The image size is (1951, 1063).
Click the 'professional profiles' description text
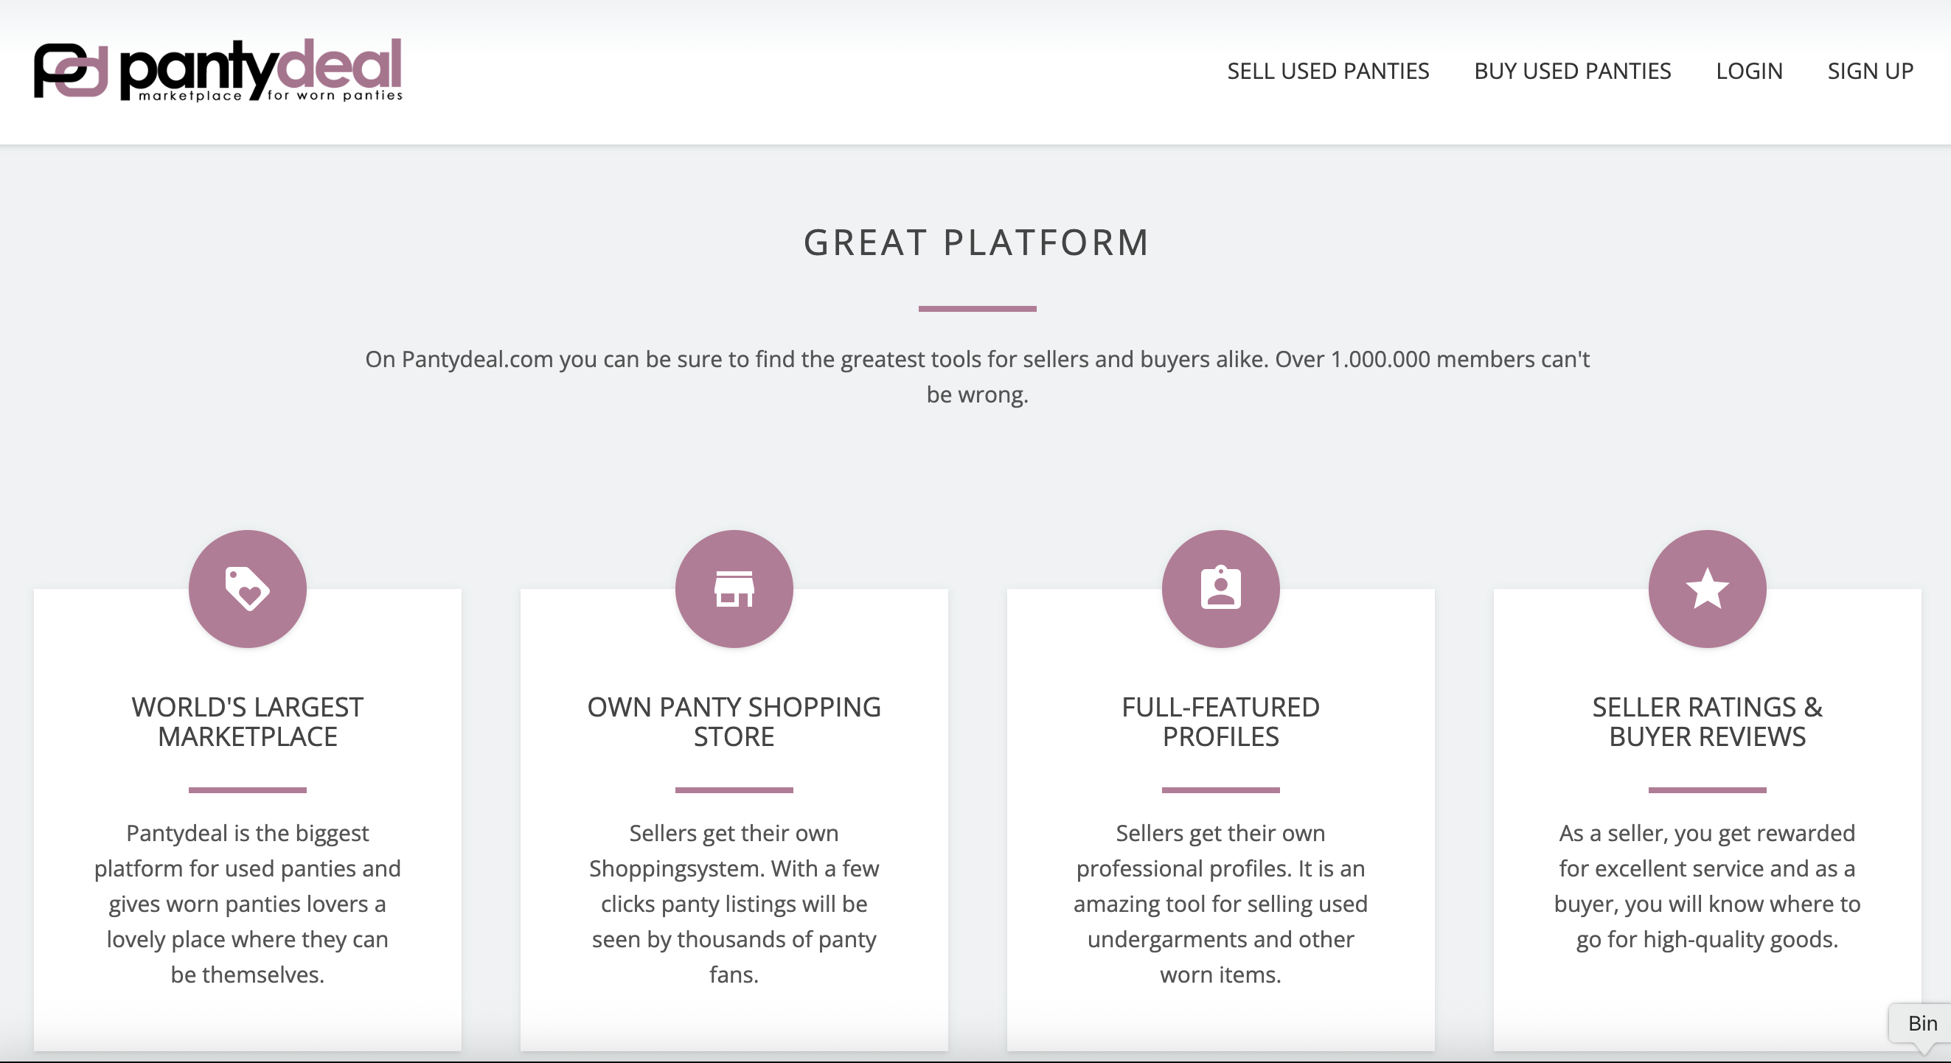pos(1221,903)
